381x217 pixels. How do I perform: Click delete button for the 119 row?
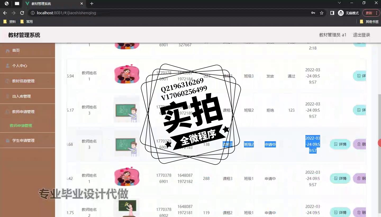(360, 213)
